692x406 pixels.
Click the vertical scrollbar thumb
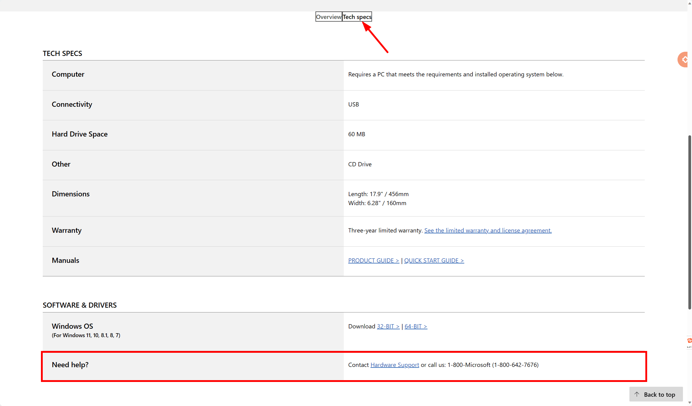coord(690,223)
